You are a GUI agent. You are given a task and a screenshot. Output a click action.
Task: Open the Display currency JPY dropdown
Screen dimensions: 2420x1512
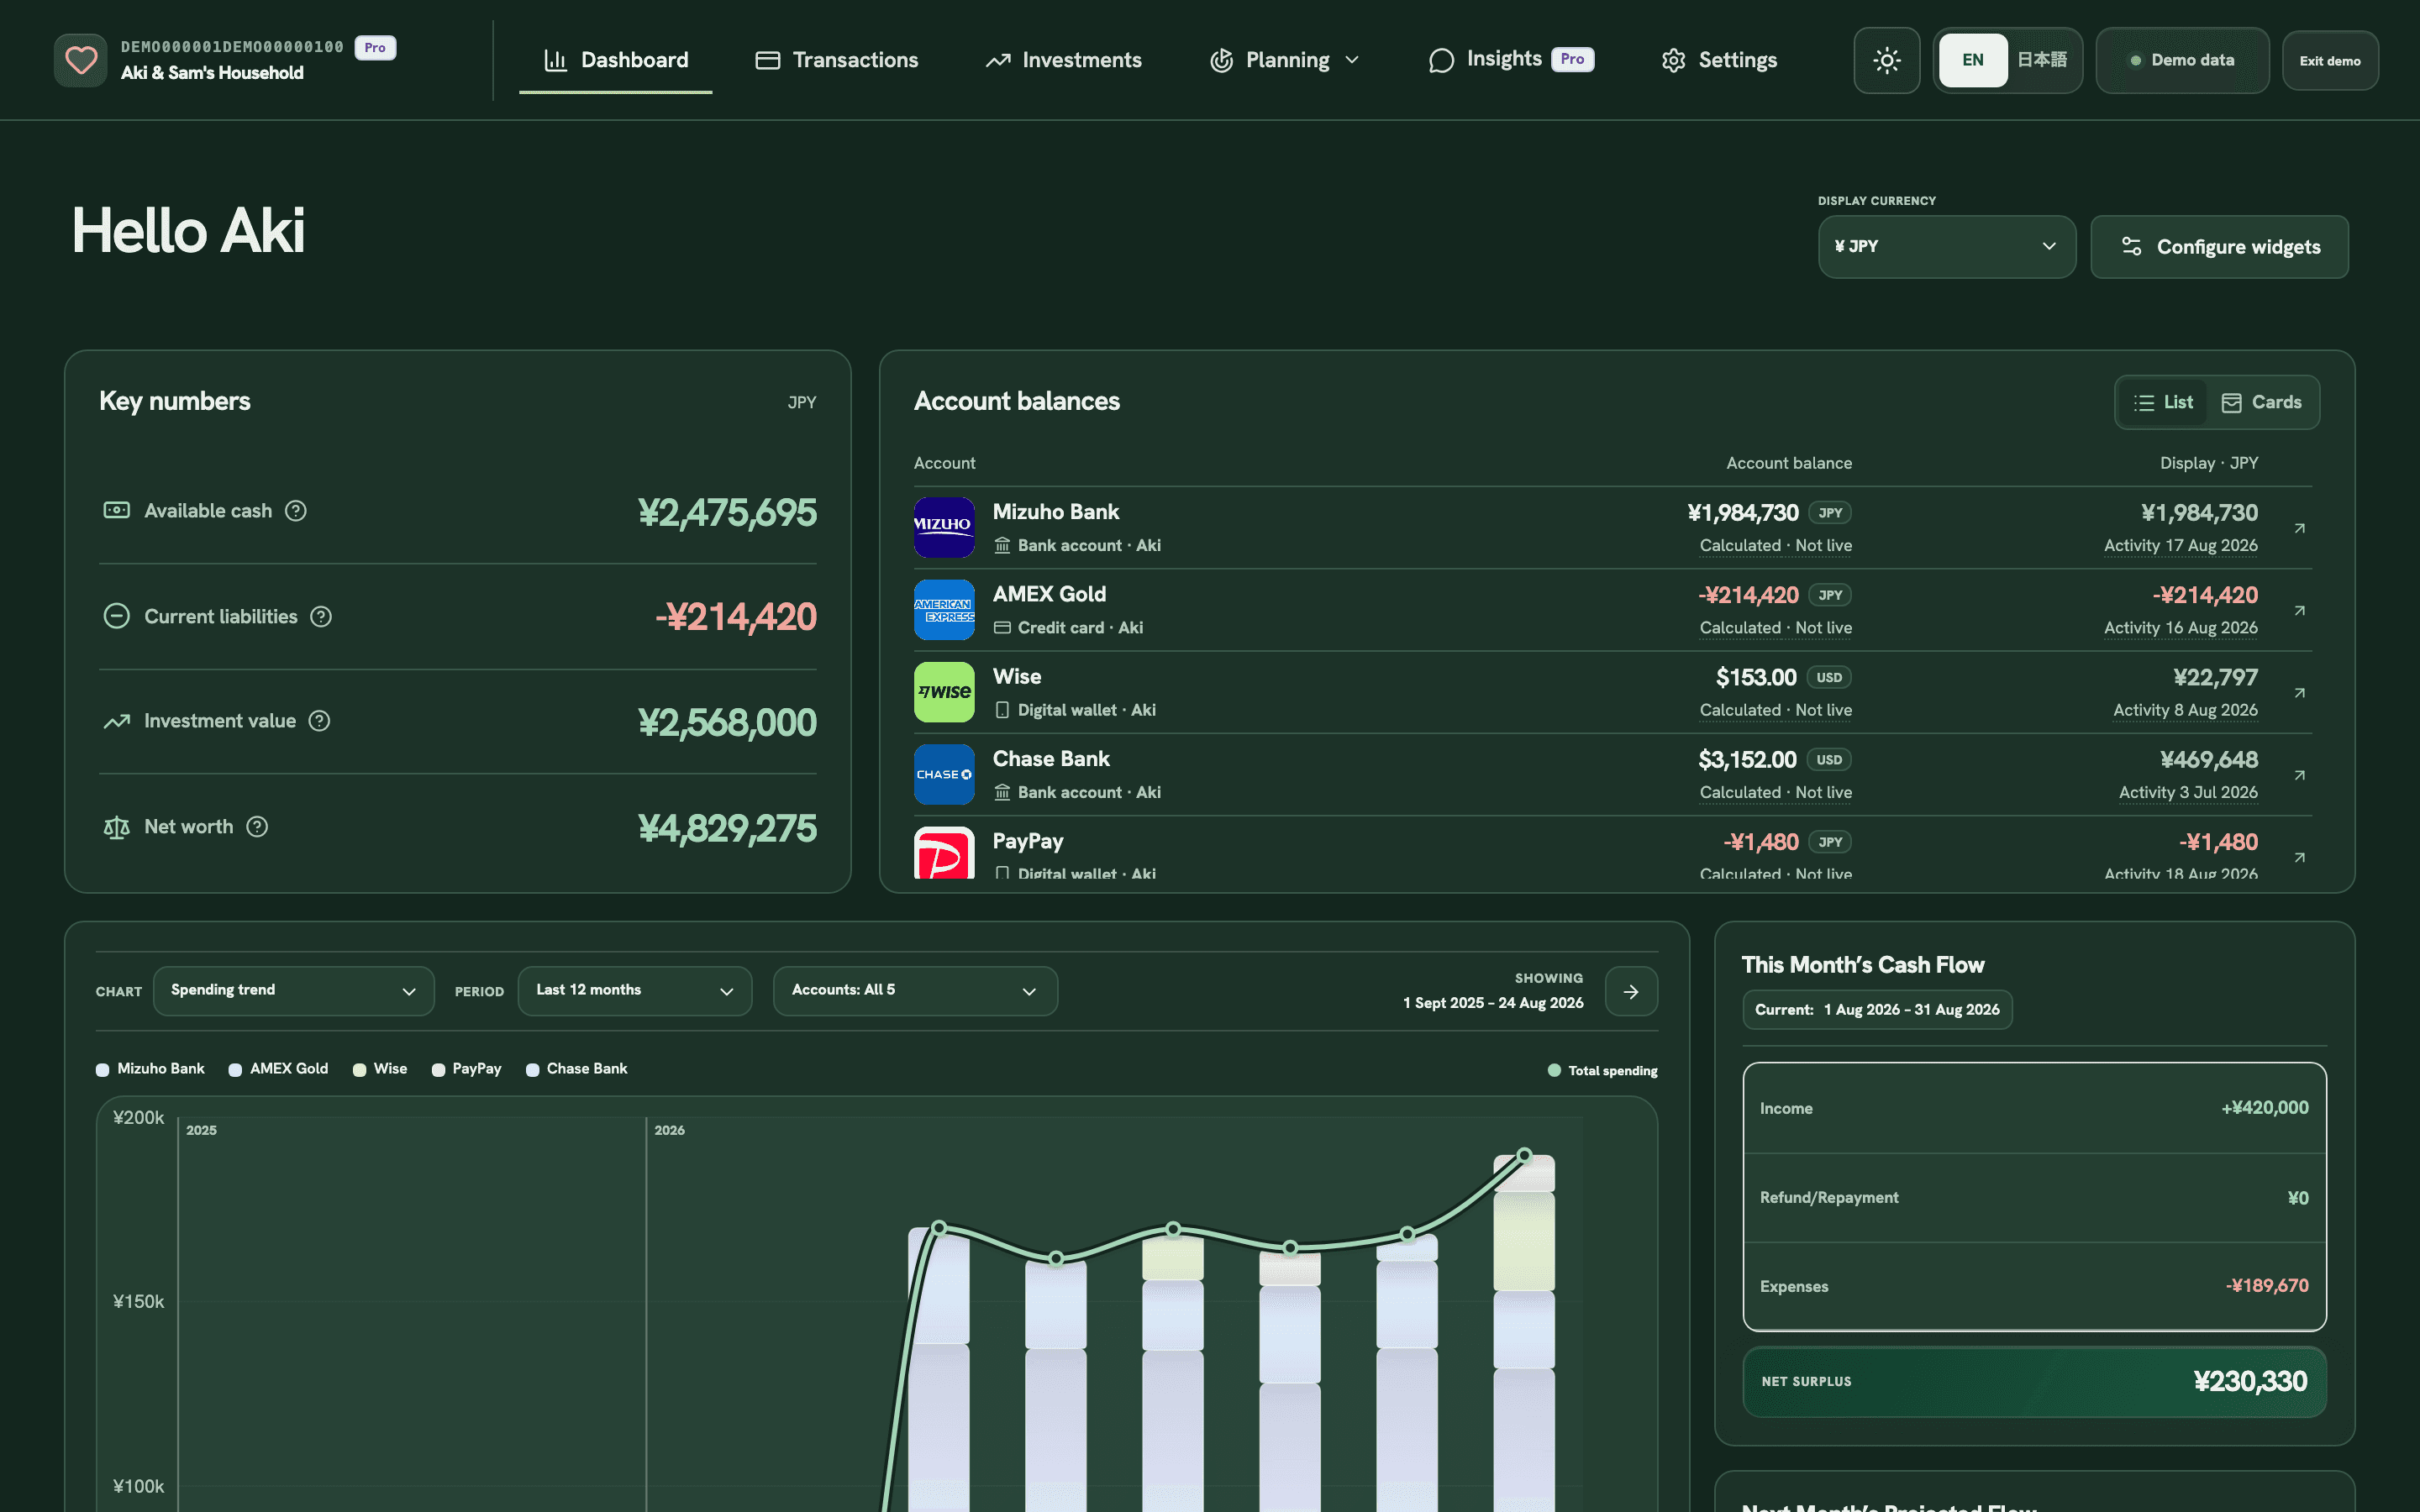pyautogui.click(x=1946, y=246)
